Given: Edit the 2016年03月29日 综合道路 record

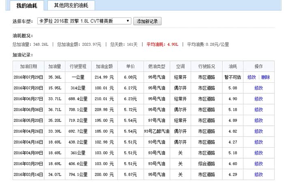Looking at the screenshot, I should tap(258, 163).
